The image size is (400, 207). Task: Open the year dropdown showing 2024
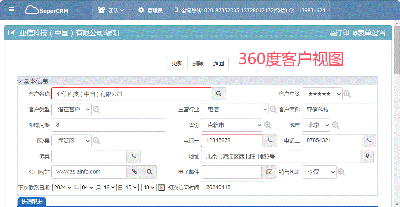[x=62, y=187]
